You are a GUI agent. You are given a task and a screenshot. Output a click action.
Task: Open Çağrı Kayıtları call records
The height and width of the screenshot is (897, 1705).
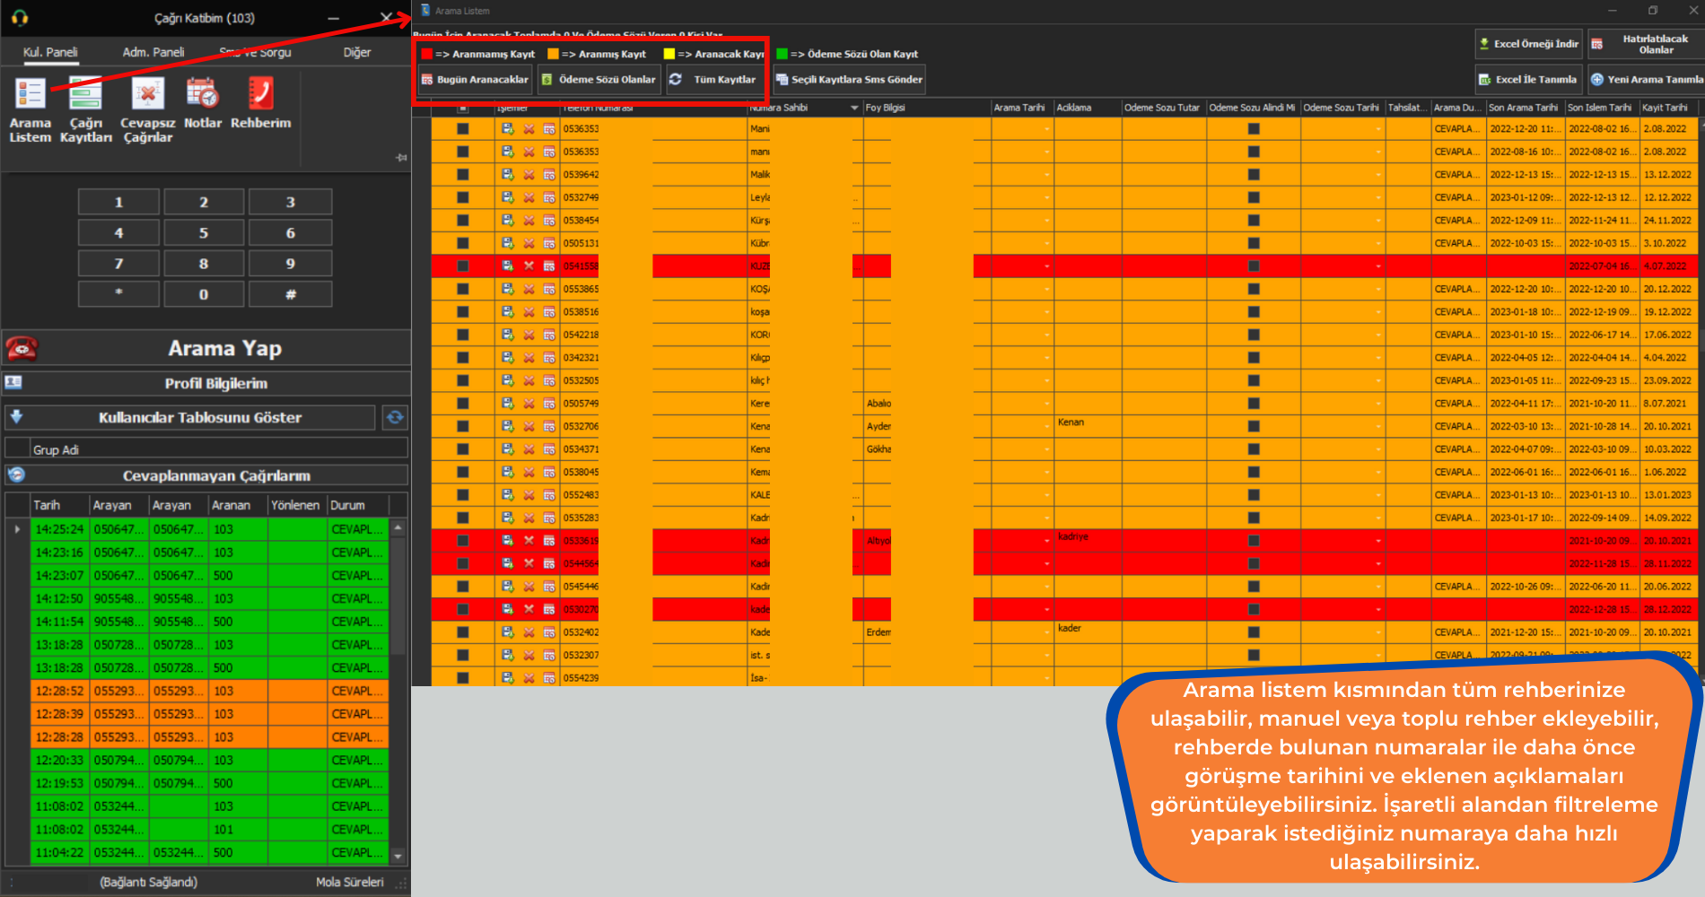point(86,109)
